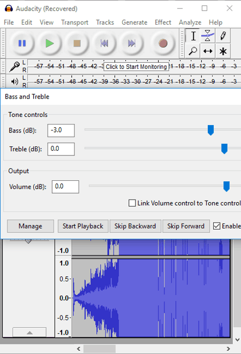
Task: Click the Stop transport button
Action: [x=77, y=43]
